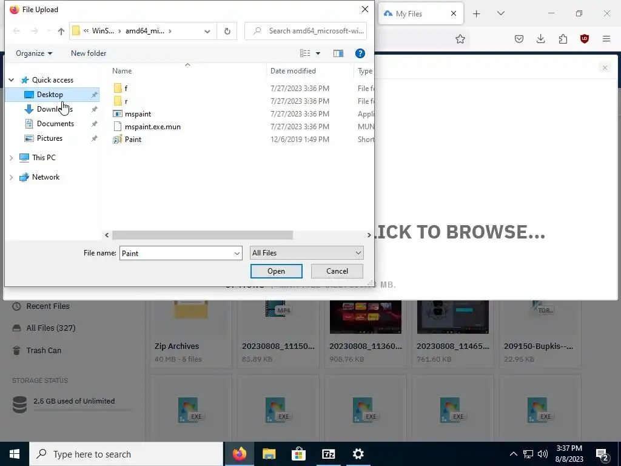
Task: Click the Search amd64_microsoft-wi... field
Action: tap(306, 31)
